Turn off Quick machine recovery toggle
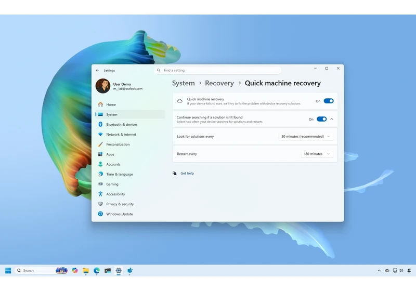The height and width of the screenshot is (291, 416). tap(329, 101)
